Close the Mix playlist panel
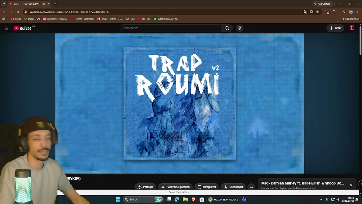This screenshot has width=362, height=204. 351,185
